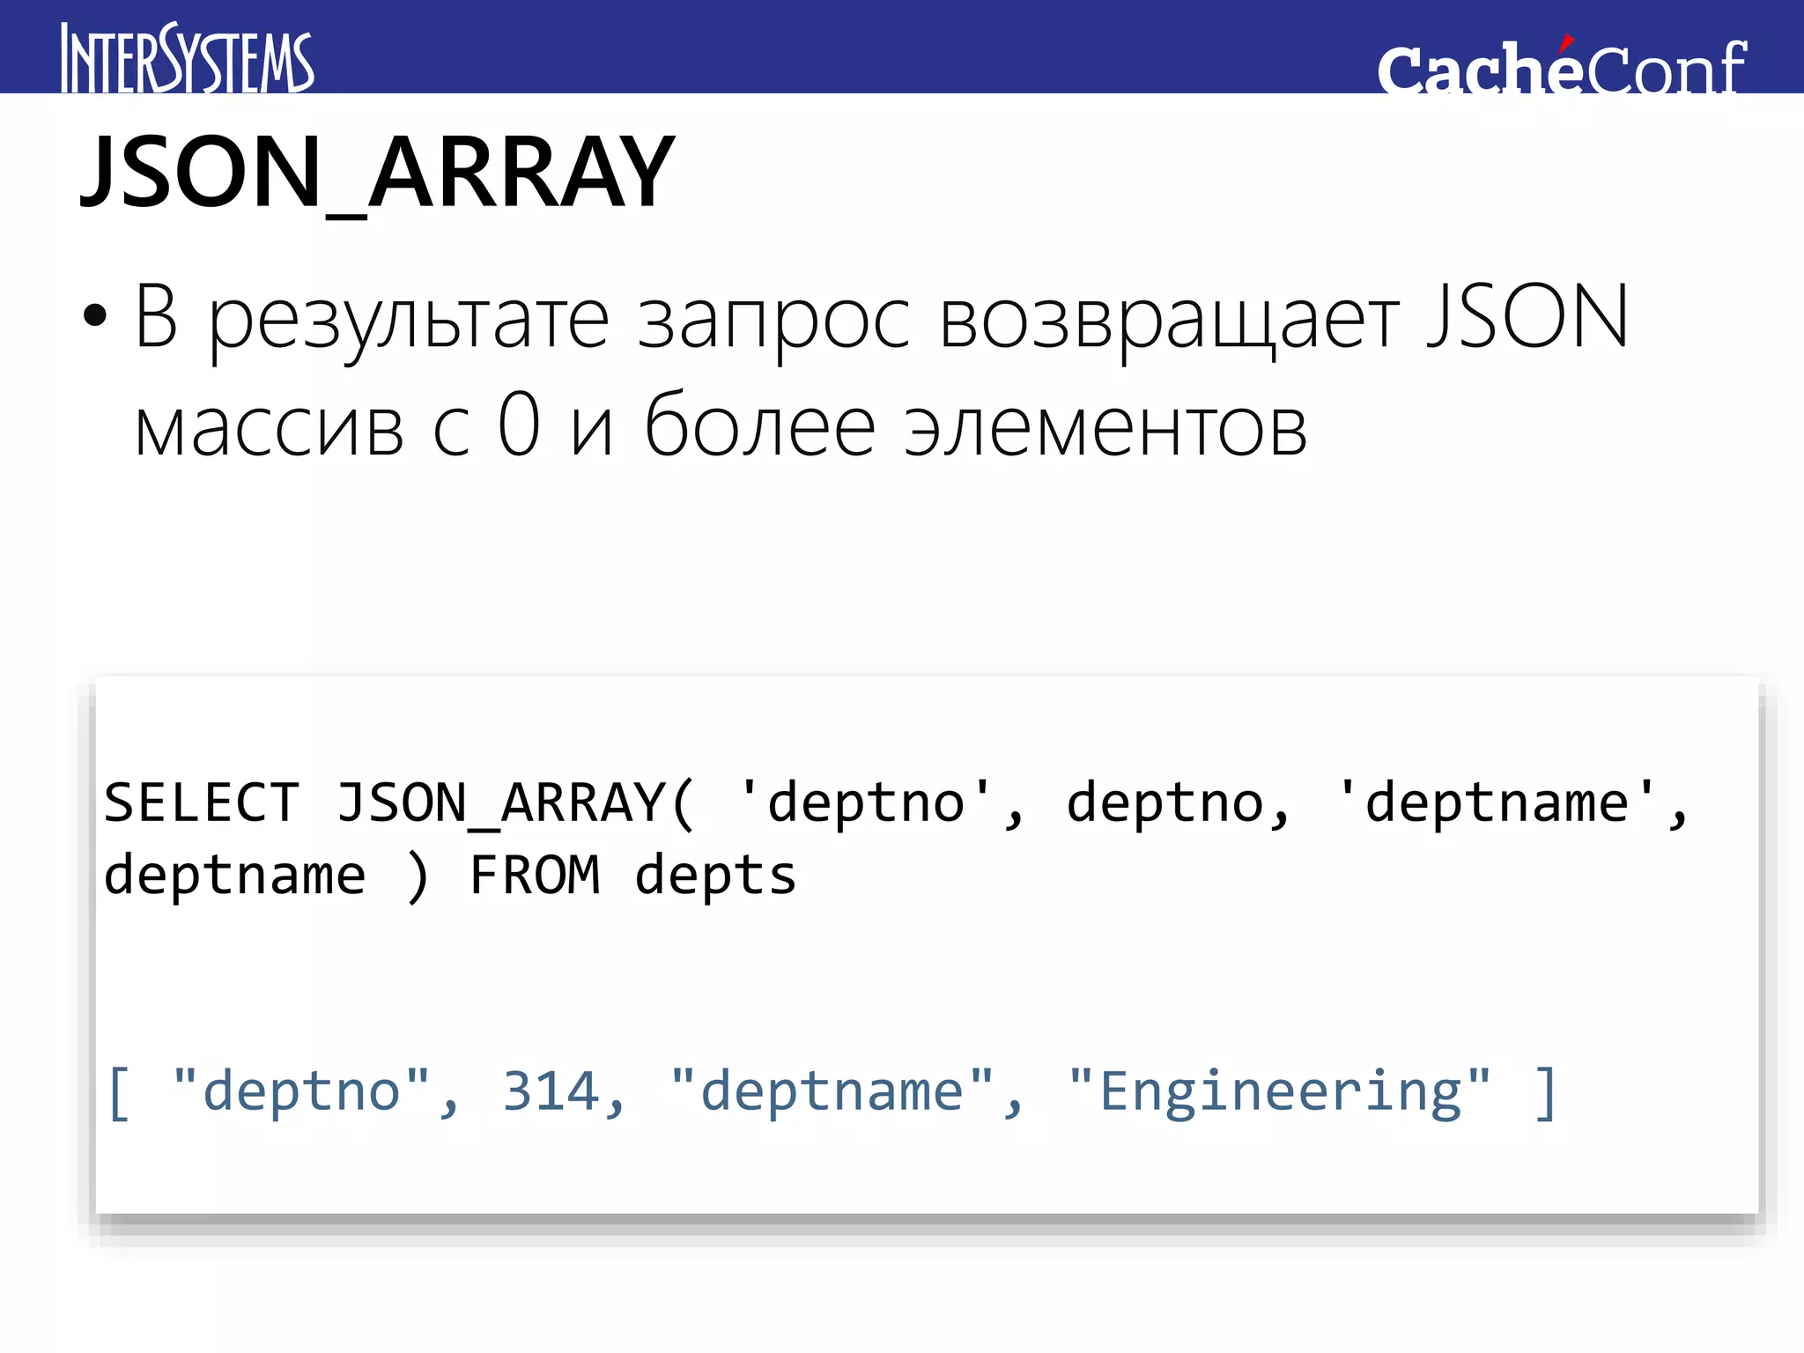The height and width of the screenshot is (1353, 1804).
Task: Click the InterSystems logo
Action: point(187,57)
